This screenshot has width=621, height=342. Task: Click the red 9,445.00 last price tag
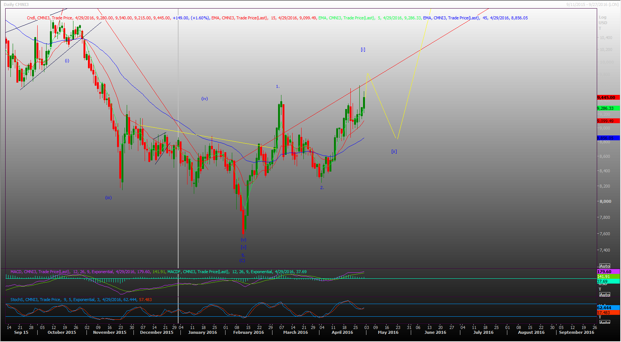point(608,98)
